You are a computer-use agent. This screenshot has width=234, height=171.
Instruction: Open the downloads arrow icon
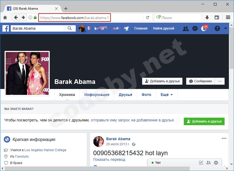tap(207, 18)
